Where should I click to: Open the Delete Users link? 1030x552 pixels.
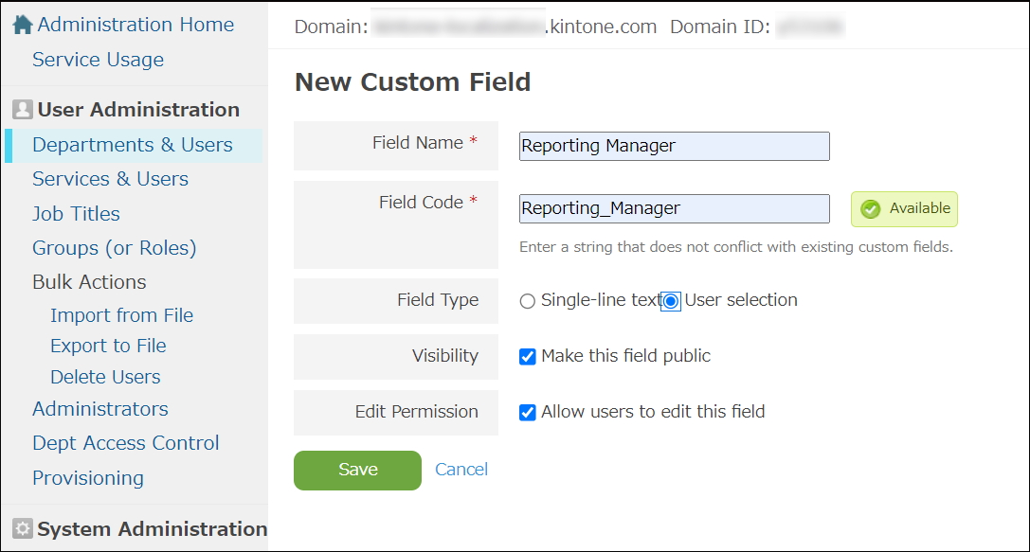[x=105, y=377]
